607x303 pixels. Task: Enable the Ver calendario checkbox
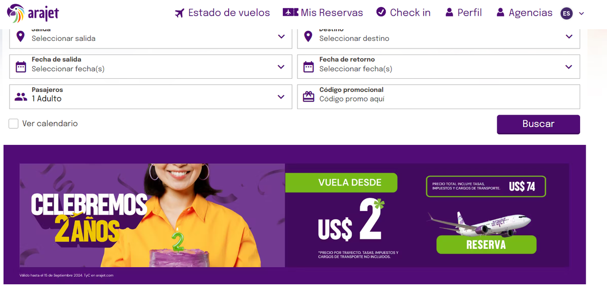pos(14,124)
